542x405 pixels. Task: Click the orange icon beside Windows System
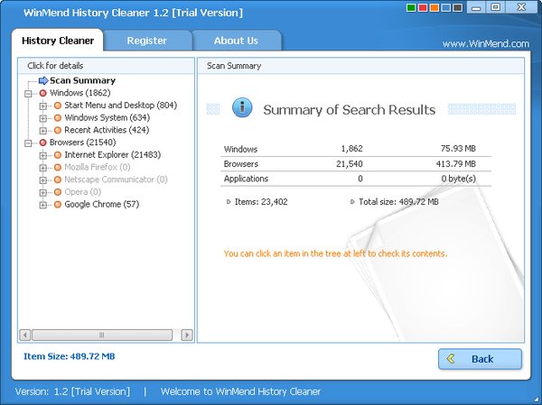point(58,118)
